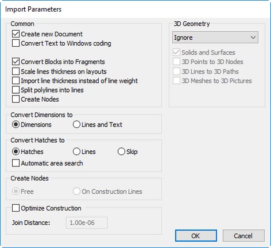Click the 3D Geometry dropdown arrow
This screenshot has width=271, height=248.
[x=253, y=38]
